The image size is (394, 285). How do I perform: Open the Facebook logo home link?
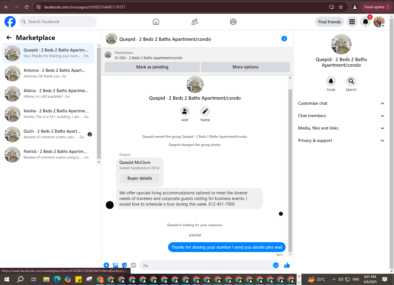point(10,22)
